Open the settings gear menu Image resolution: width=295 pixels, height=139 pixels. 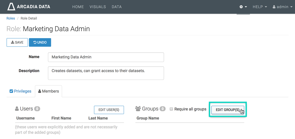243,7
